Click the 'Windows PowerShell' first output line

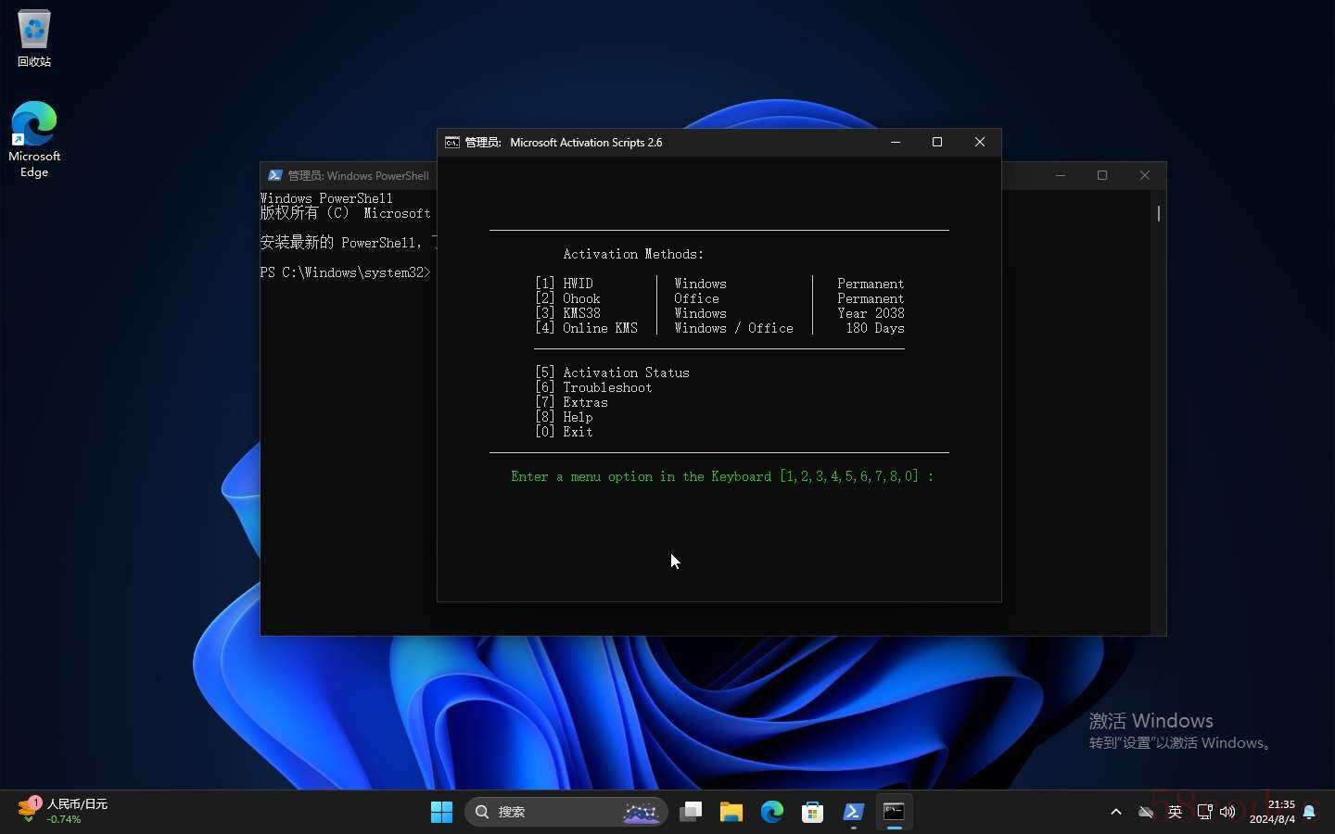point(326,198)
